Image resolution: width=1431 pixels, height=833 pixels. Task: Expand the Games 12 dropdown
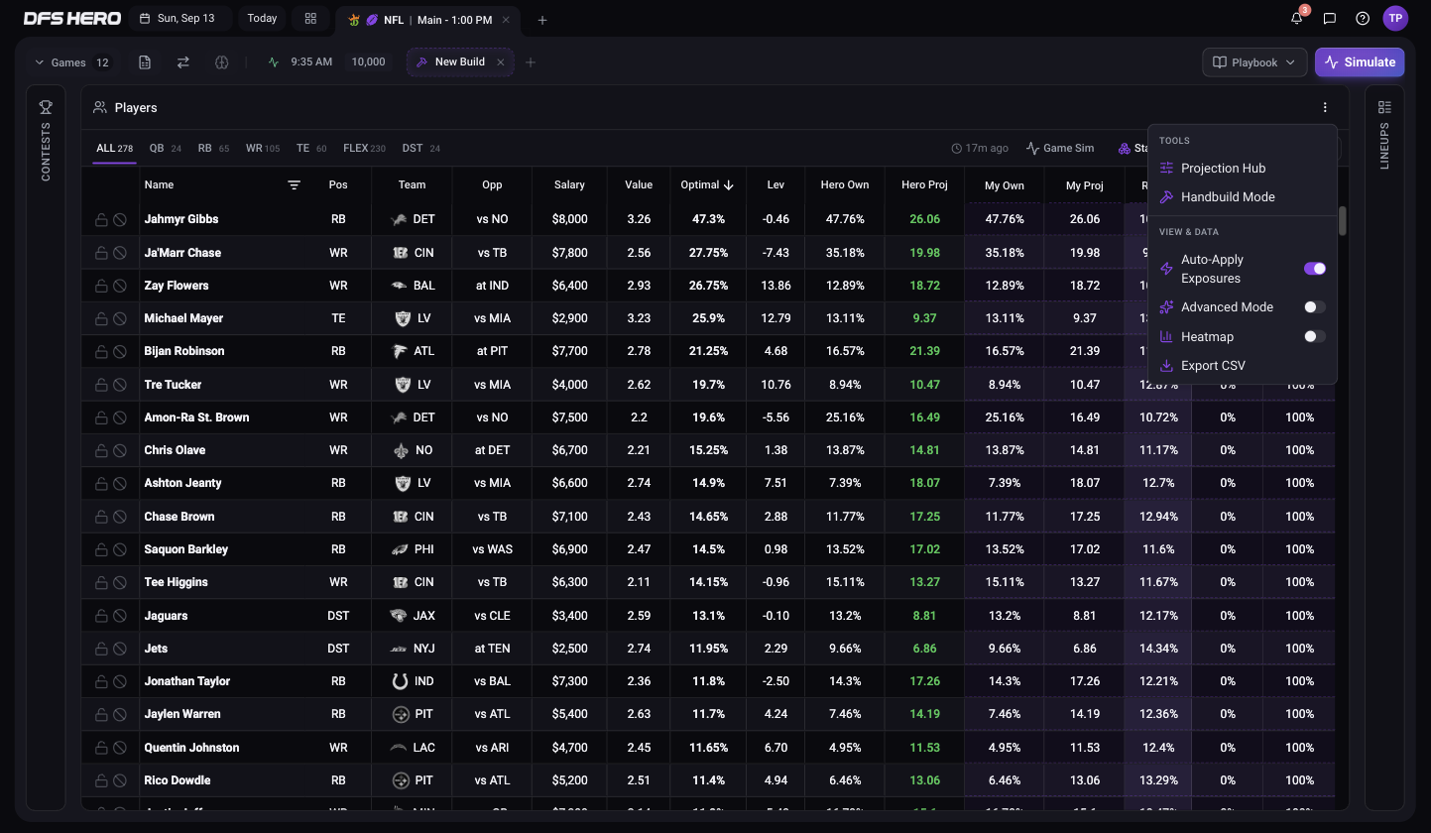coord(71,61)
